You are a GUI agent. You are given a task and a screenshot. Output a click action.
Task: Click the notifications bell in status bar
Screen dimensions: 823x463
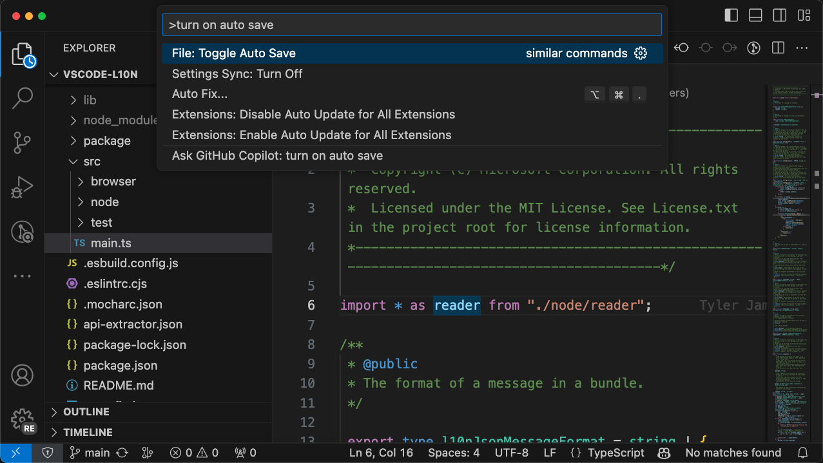802,453
